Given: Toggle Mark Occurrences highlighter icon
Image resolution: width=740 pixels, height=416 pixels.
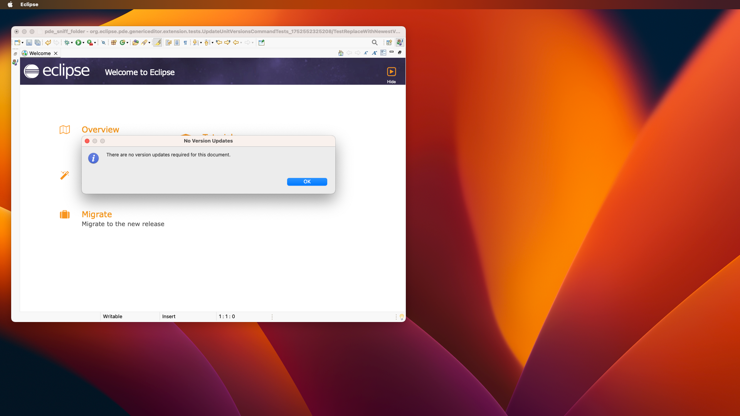Looking at the screenshot, I should coord(158,42).
